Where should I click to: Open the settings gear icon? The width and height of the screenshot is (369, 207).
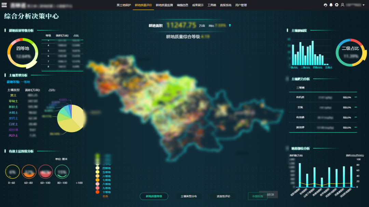coord(337,5)
